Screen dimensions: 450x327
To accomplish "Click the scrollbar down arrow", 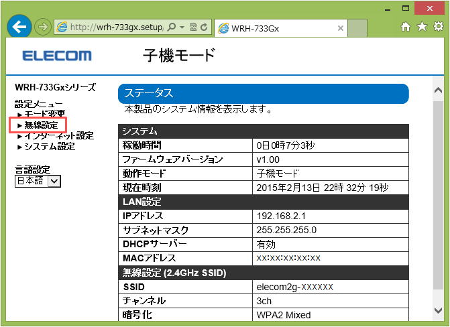I will [x=438, y=310].
